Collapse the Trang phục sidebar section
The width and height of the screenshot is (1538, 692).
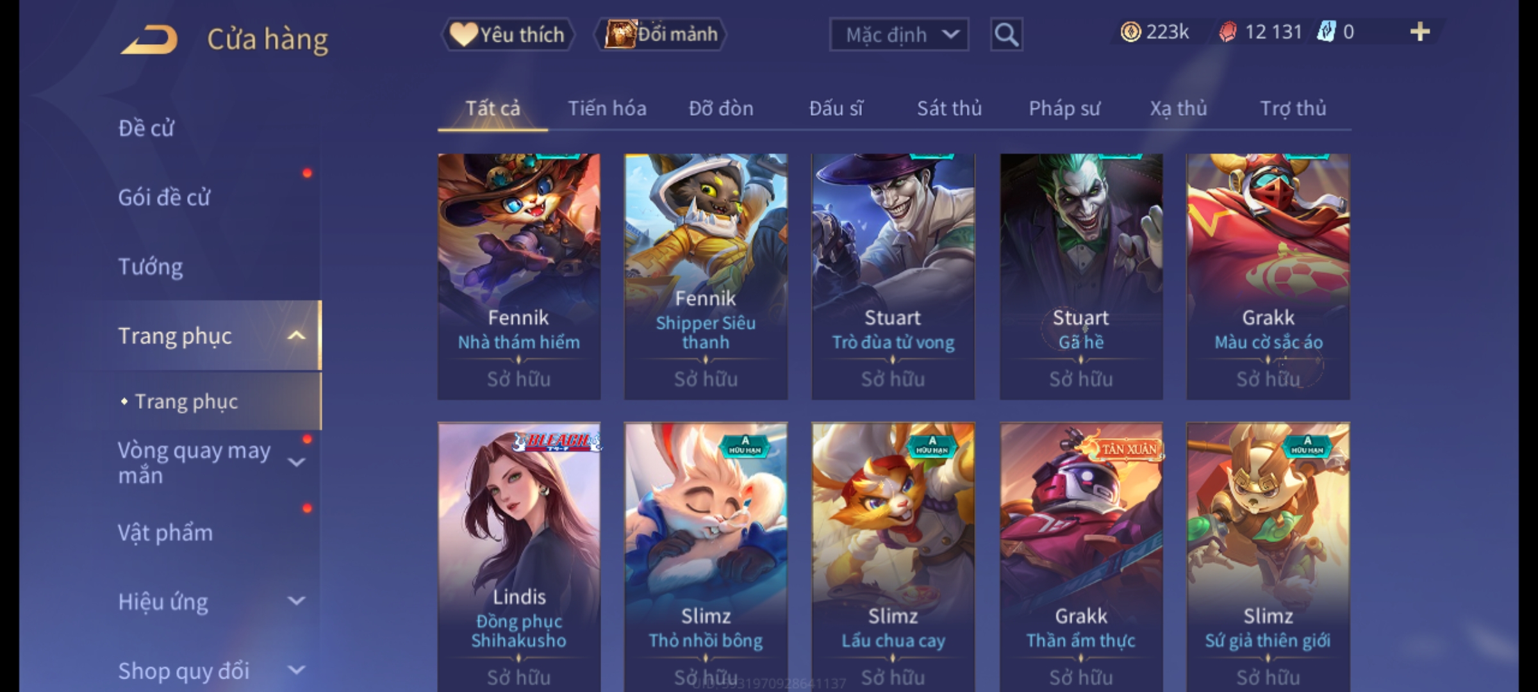296,336
